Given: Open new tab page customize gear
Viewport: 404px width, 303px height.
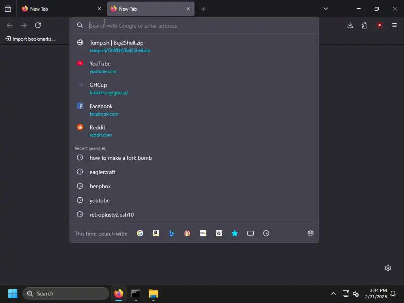Looking at the screenshot, I should (388, 268).
